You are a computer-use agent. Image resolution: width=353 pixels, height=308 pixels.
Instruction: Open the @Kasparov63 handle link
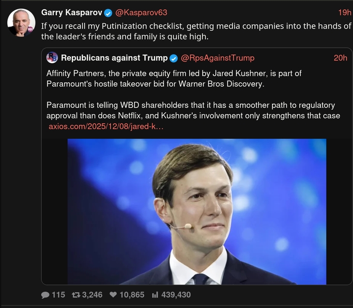141,12
